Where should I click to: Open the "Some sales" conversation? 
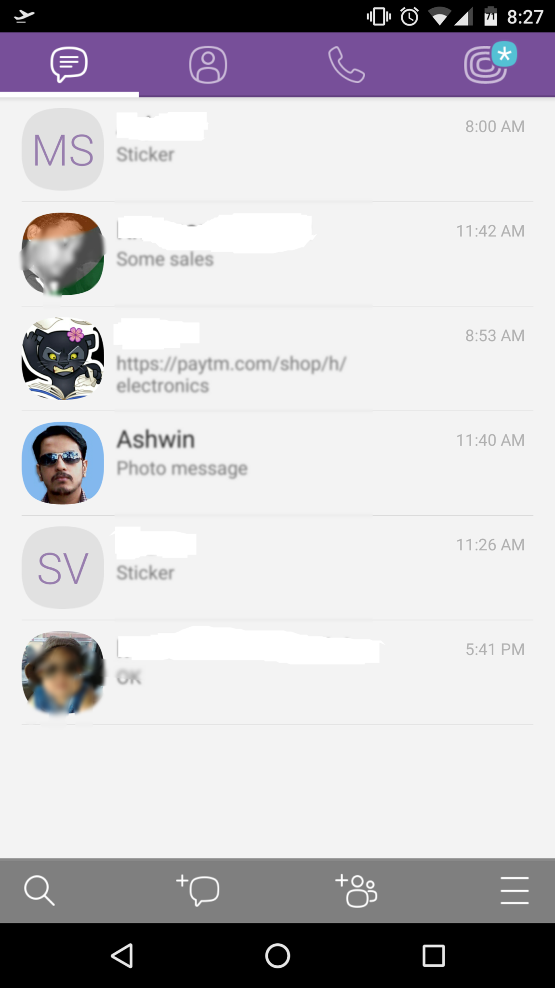pyautogui.click(x=277, y=254)
